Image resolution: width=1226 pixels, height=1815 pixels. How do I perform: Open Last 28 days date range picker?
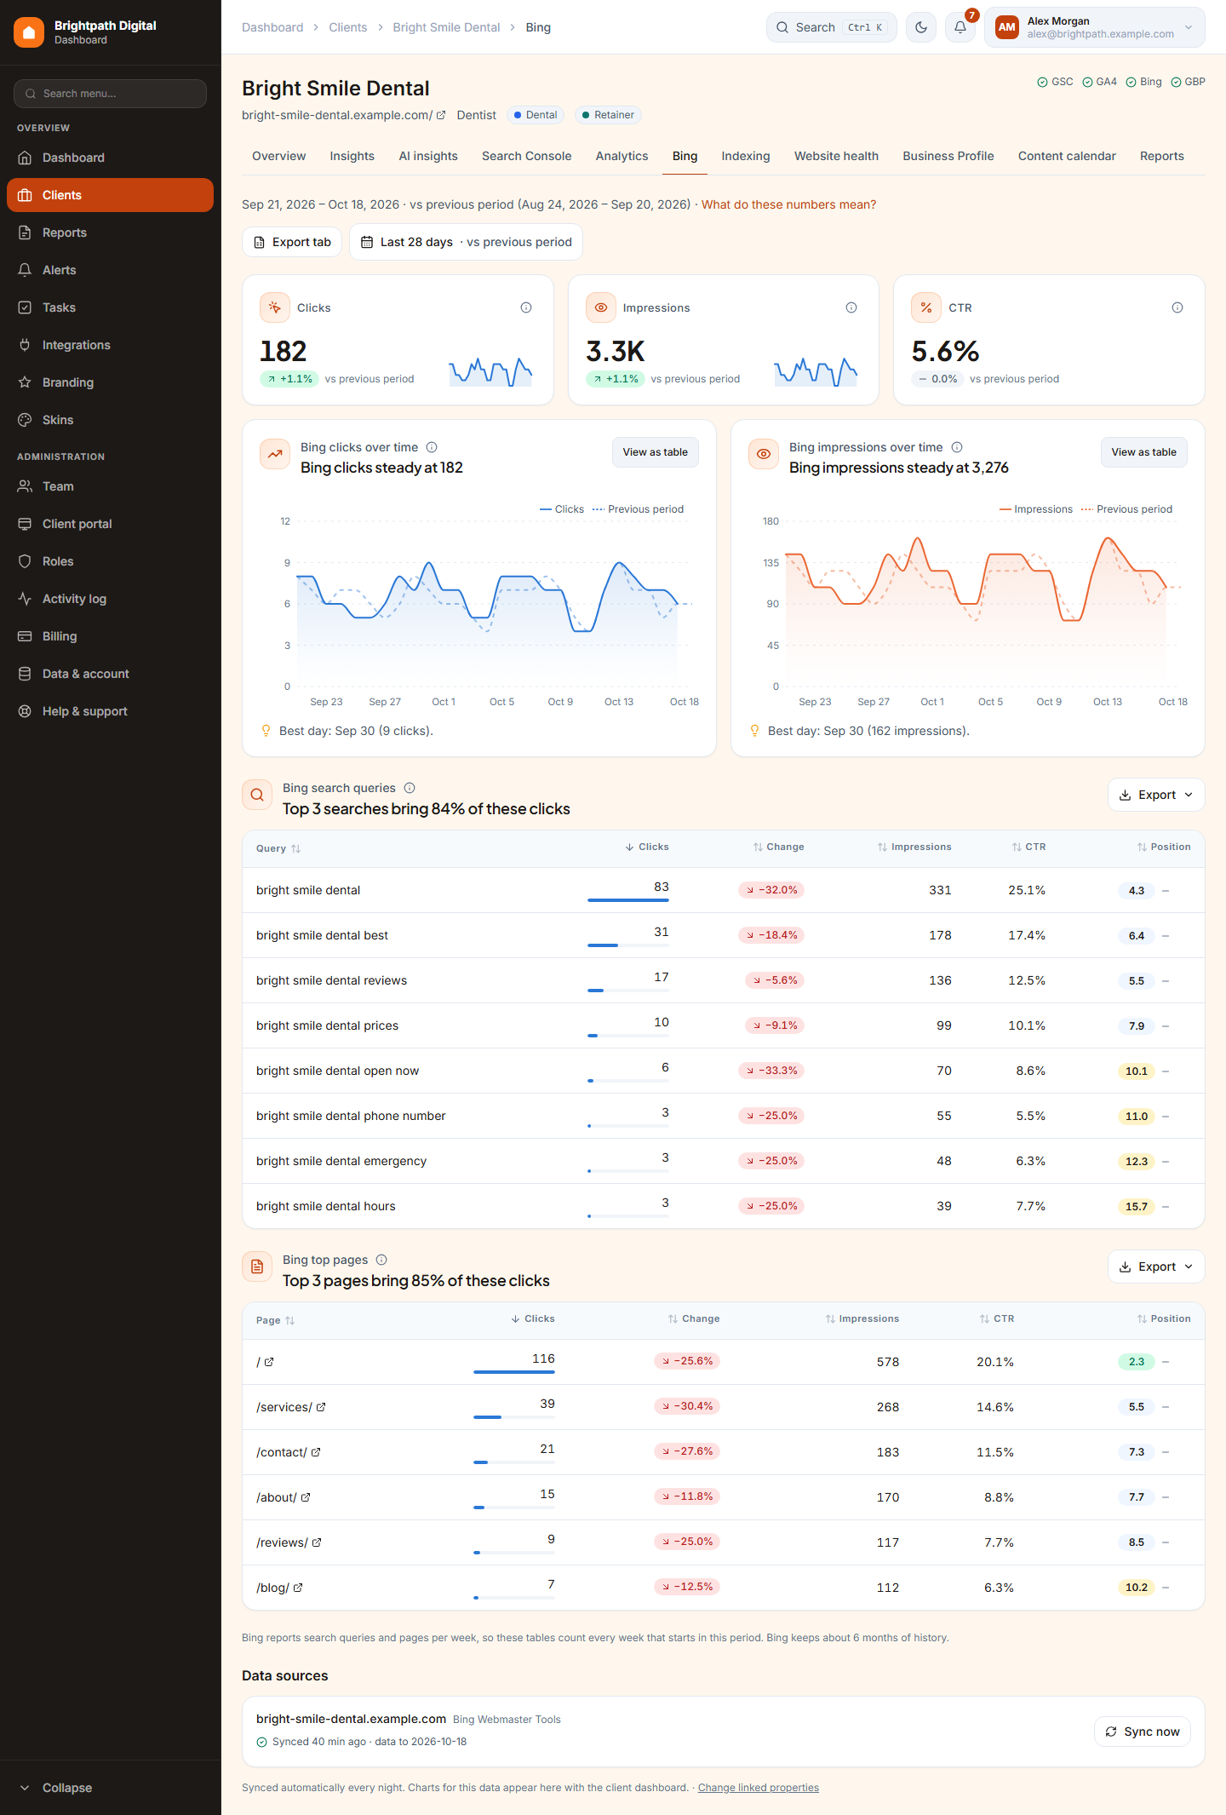tap(466, 242)
